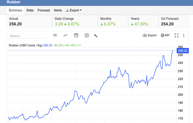Click the plus compare indicator icon
Image resolution: width=193 pixels, height=123 pixels.
click(x=87, y=35)
